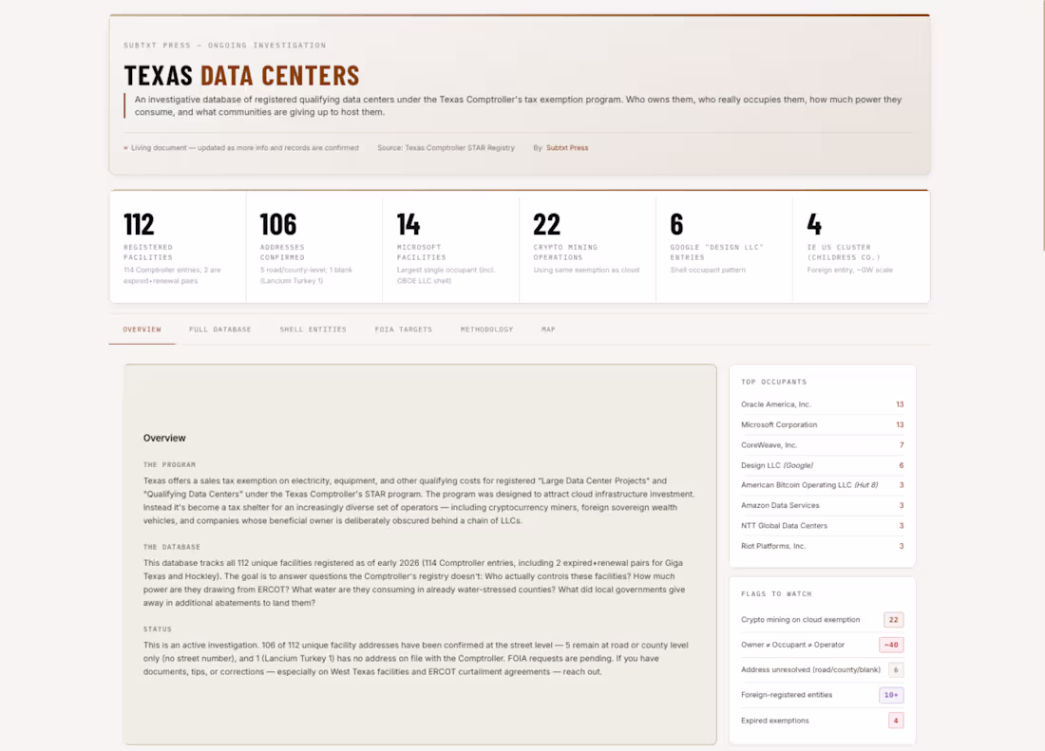Select Microsoft Corporation from Top Occupants
This screenshot has width=1045, height=751.
822,424
